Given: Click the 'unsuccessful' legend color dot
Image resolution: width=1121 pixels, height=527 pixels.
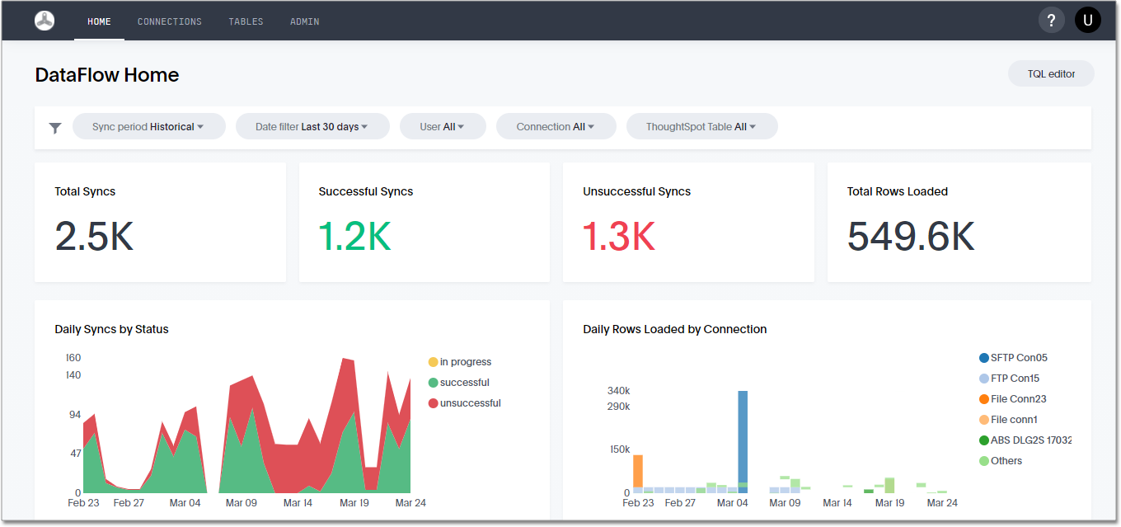Looking at the screenshot, I should point(434,402).
